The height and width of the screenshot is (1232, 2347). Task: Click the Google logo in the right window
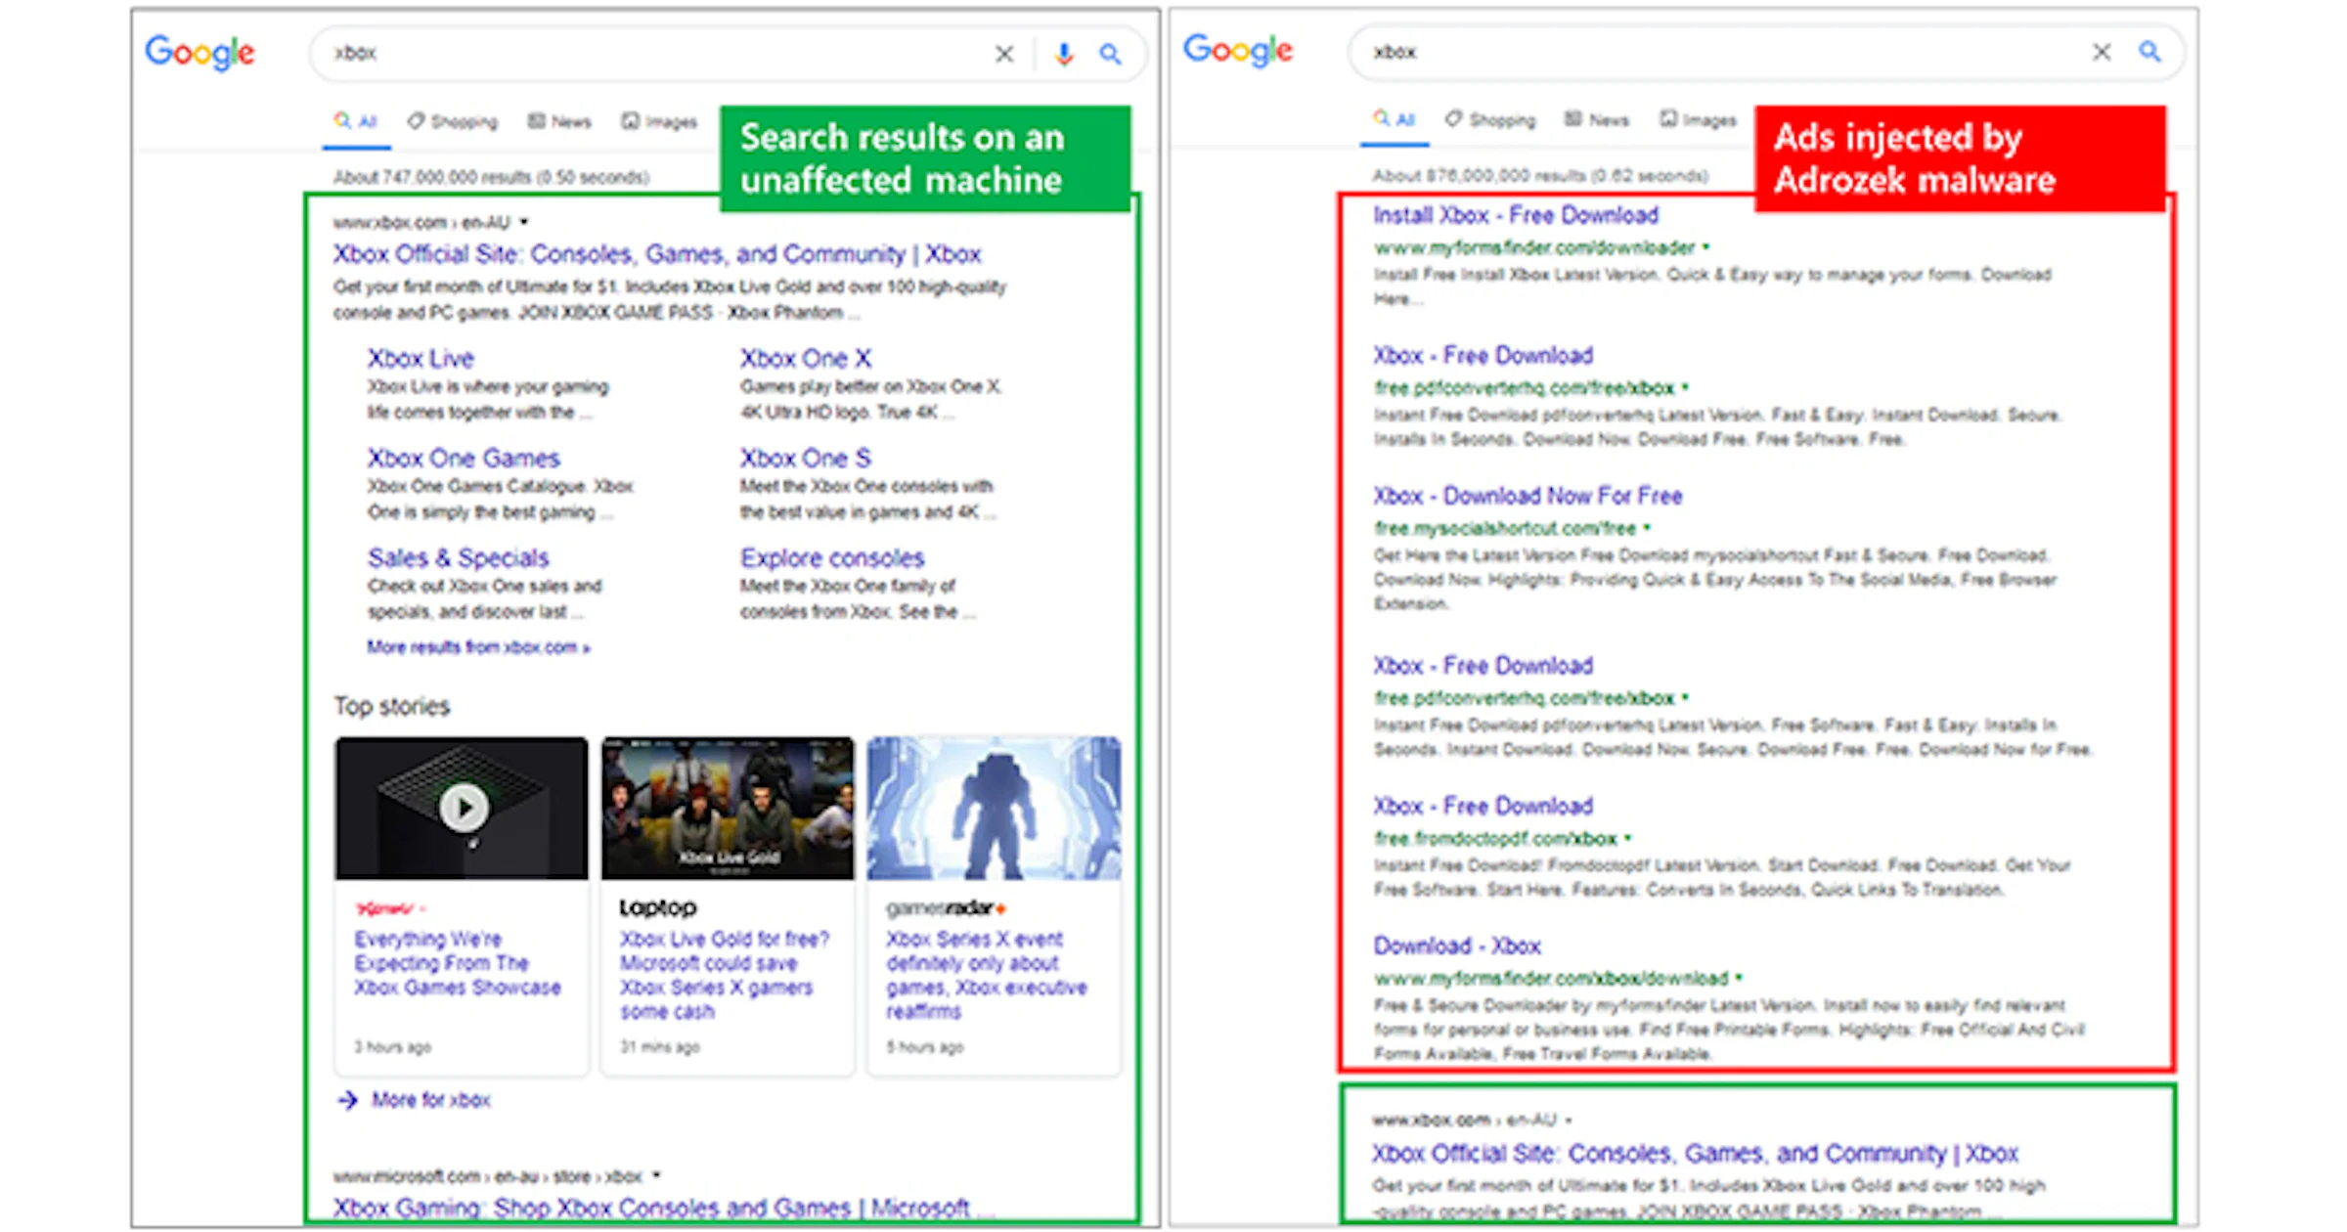point(1238,50)
